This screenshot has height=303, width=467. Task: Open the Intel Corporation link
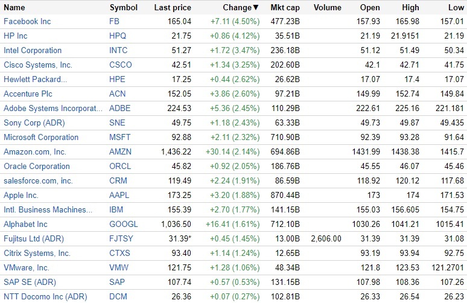click(33, 50)
